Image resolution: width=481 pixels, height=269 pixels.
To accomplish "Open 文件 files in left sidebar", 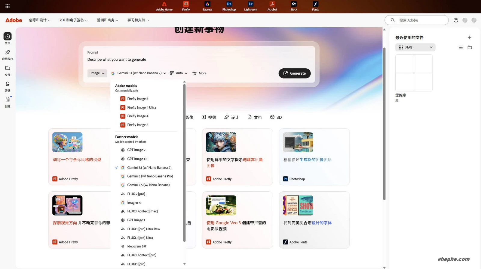I will (x=8, y=70).
